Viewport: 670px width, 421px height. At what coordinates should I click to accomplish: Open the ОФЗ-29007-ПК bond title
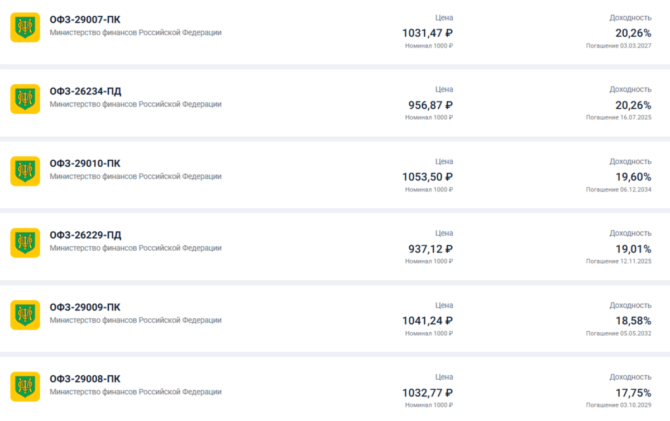pyautogui.click(x=85, y=20)
